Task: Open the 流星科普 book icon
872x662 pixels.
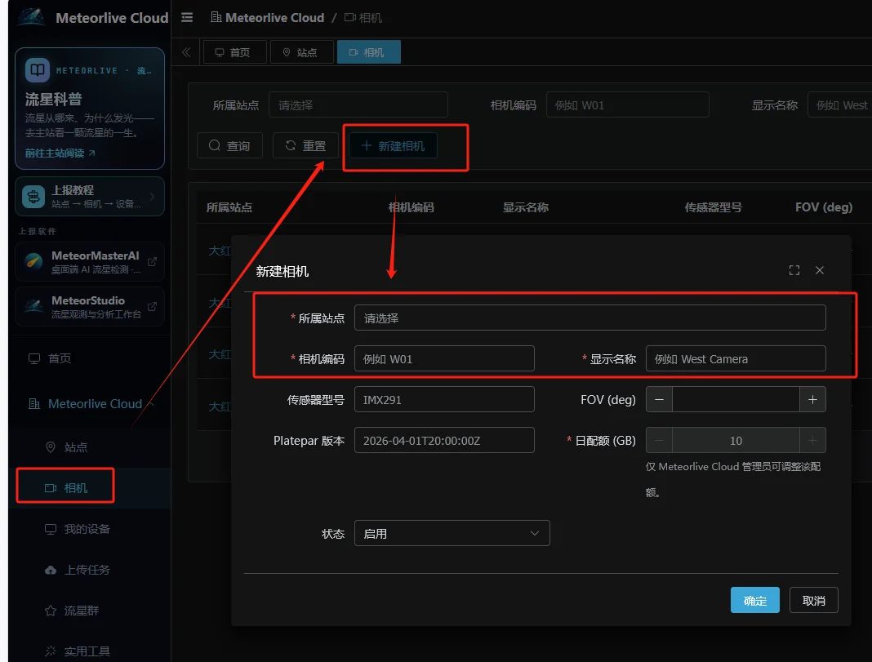Action: coord(38,70)
